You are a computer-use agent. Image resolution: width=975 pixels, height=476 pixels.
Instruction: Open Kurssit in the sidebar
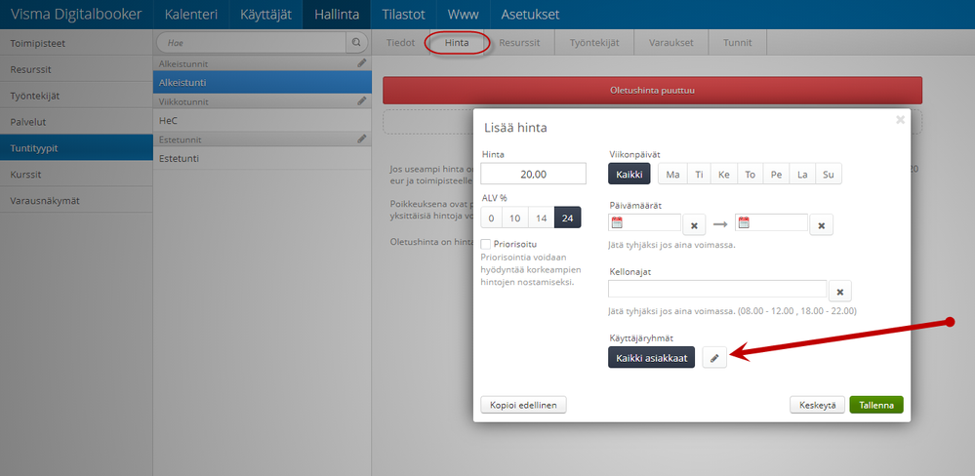click(x=76, y=174)
